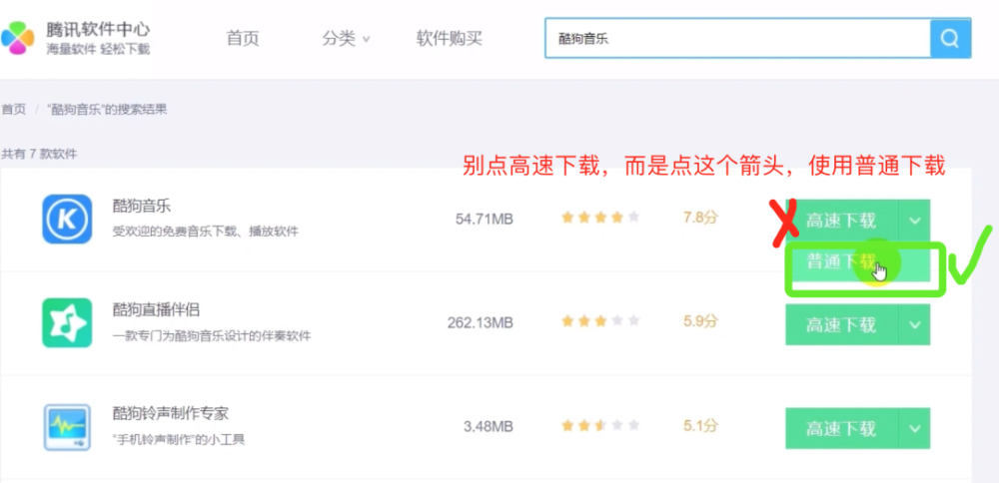The height and width of the screenshot is (483, 999).
Task: Open the 酷狗直播伴侣 title link
Action: tap(156, 310)
